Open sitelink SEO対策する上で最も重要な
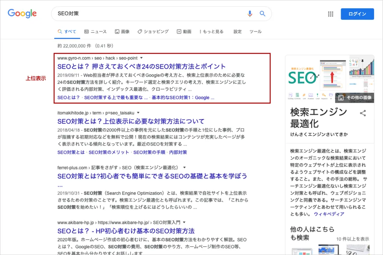Image resolution: width=383 pixels, height=255 pixels. point(116,97)
